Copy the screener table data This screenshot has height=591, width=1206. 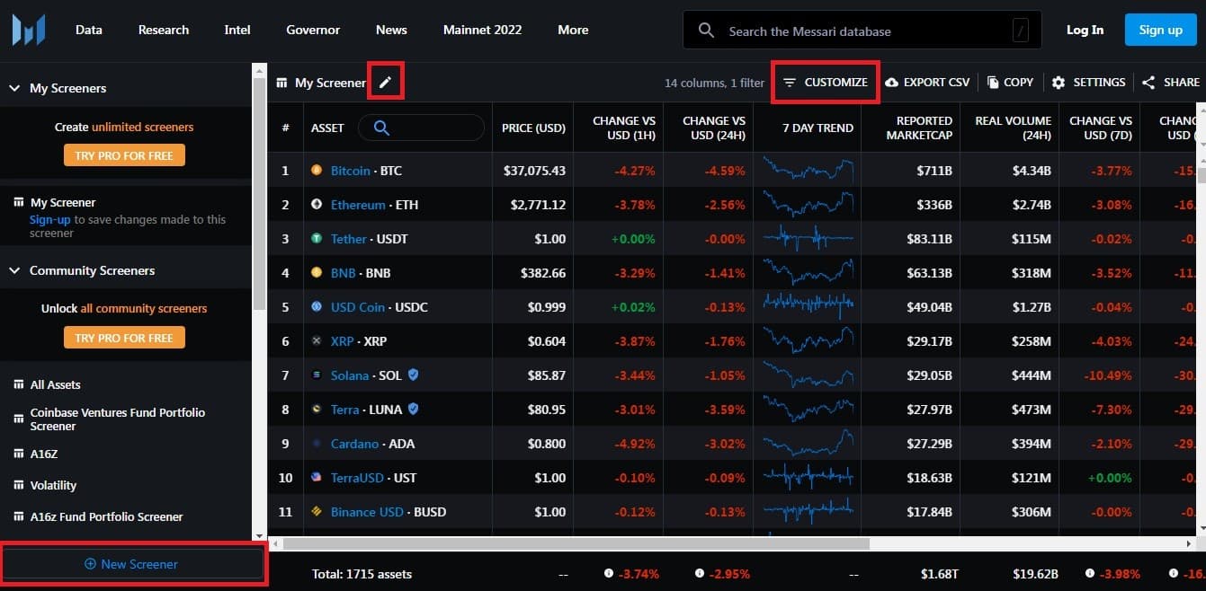coord(1010,82)
